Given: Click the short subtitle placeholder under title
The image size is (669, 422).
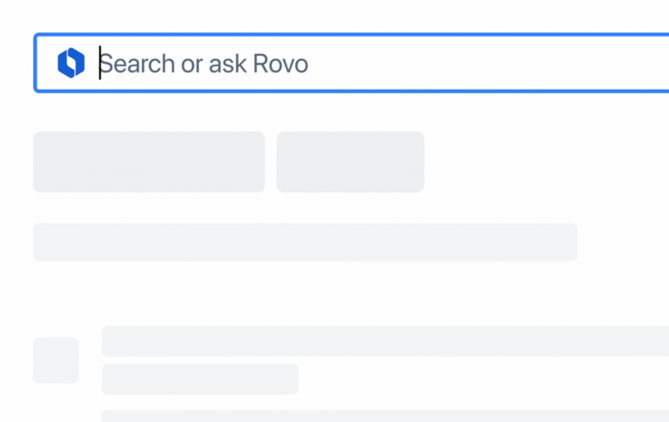Looking at the screenshot, I should [200, 379].
